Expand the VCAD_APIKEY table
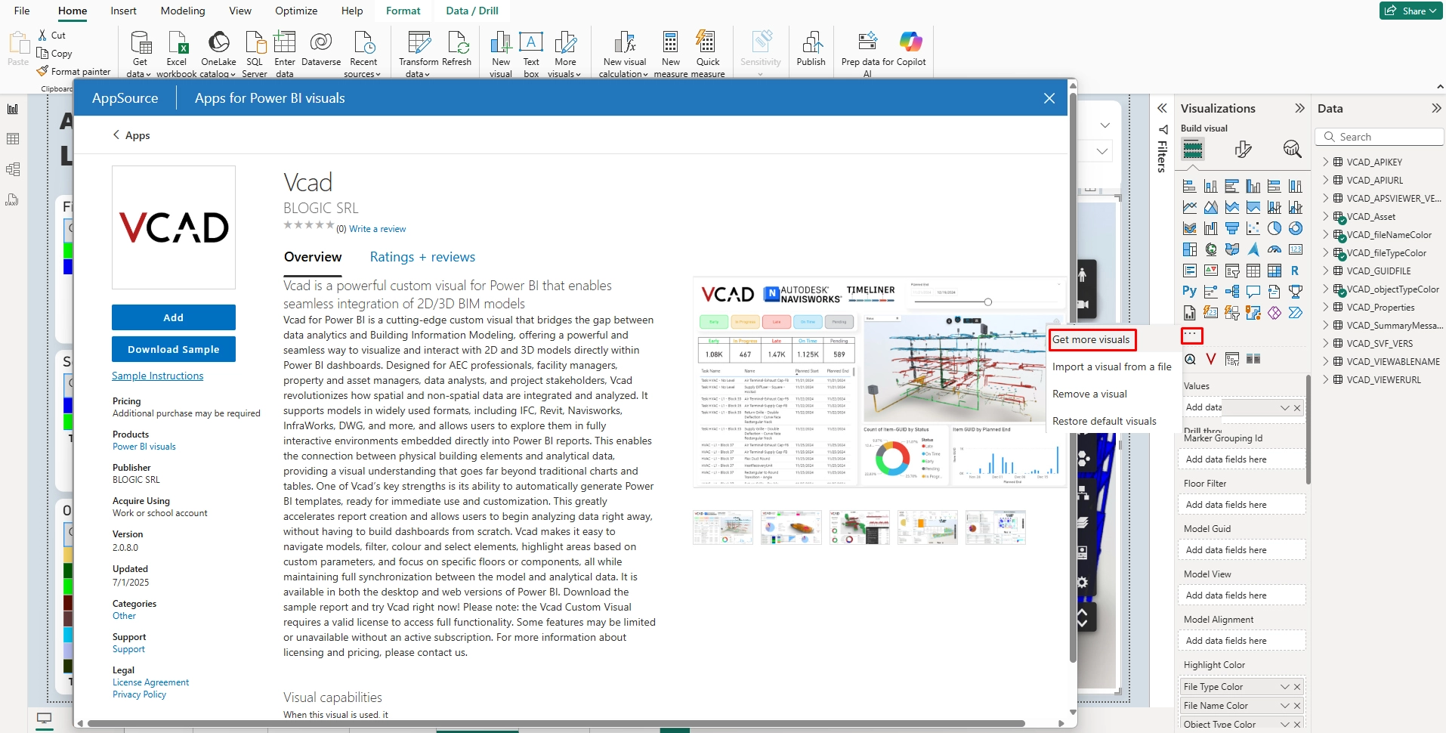The height and width of the screenshot is (733, 1446). coord(1325,162)
